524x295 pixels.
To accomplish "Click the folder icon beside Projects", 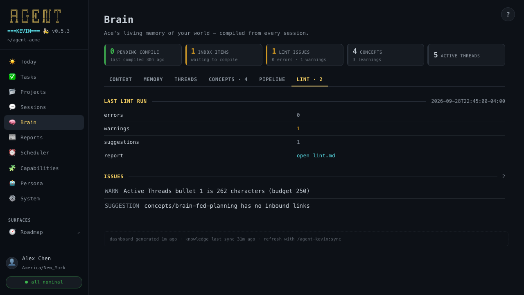I will coord(12,92).
